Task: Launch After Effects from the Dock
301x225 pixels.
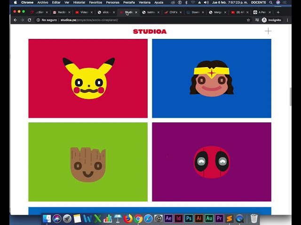Action: coord(168,218)
